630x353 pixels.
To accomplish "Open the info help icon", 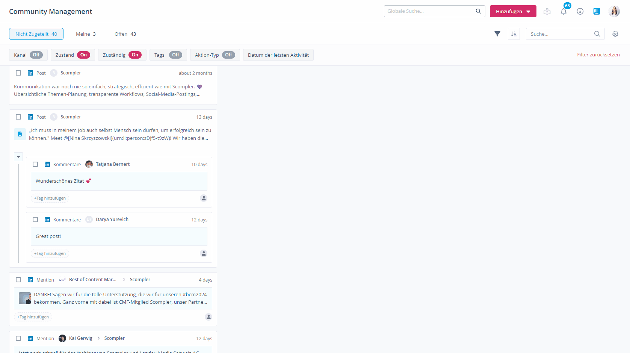I will coord(580,12).
